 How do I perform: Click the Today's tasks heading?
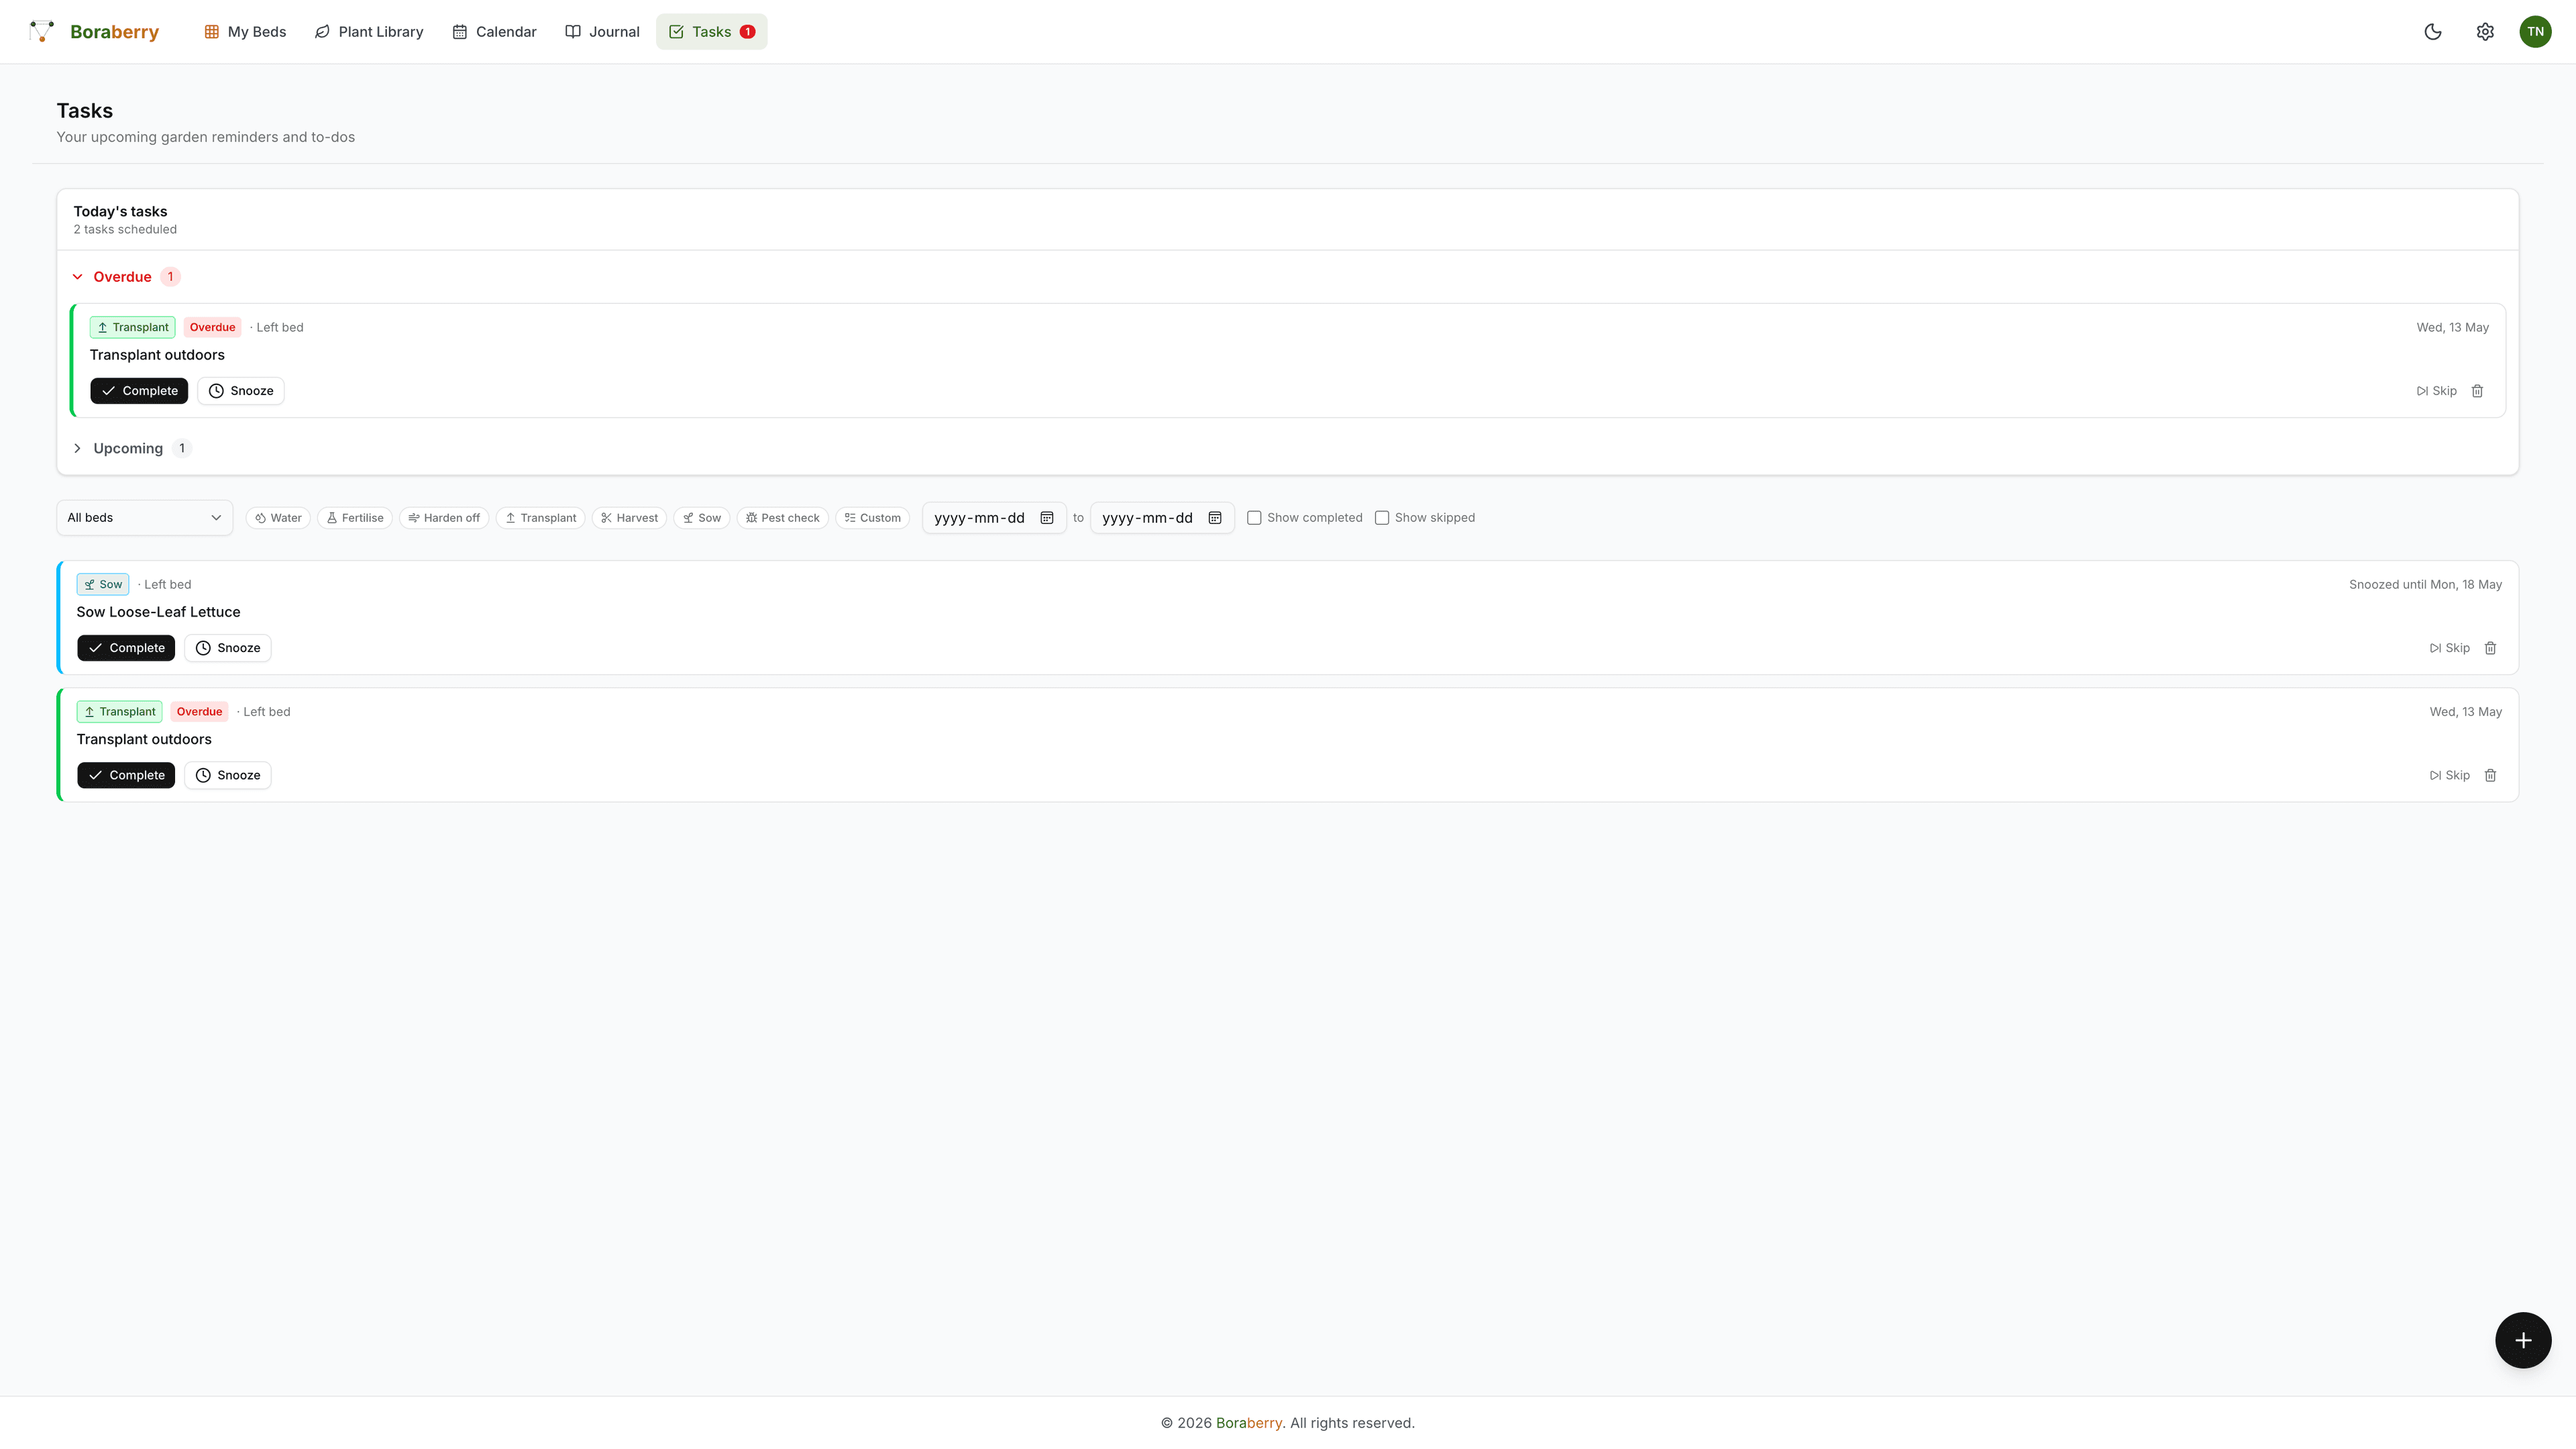(120, 211)
